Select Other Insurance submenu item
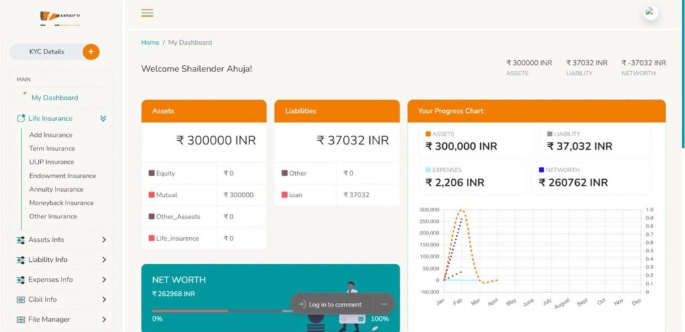 click(53, 216)
